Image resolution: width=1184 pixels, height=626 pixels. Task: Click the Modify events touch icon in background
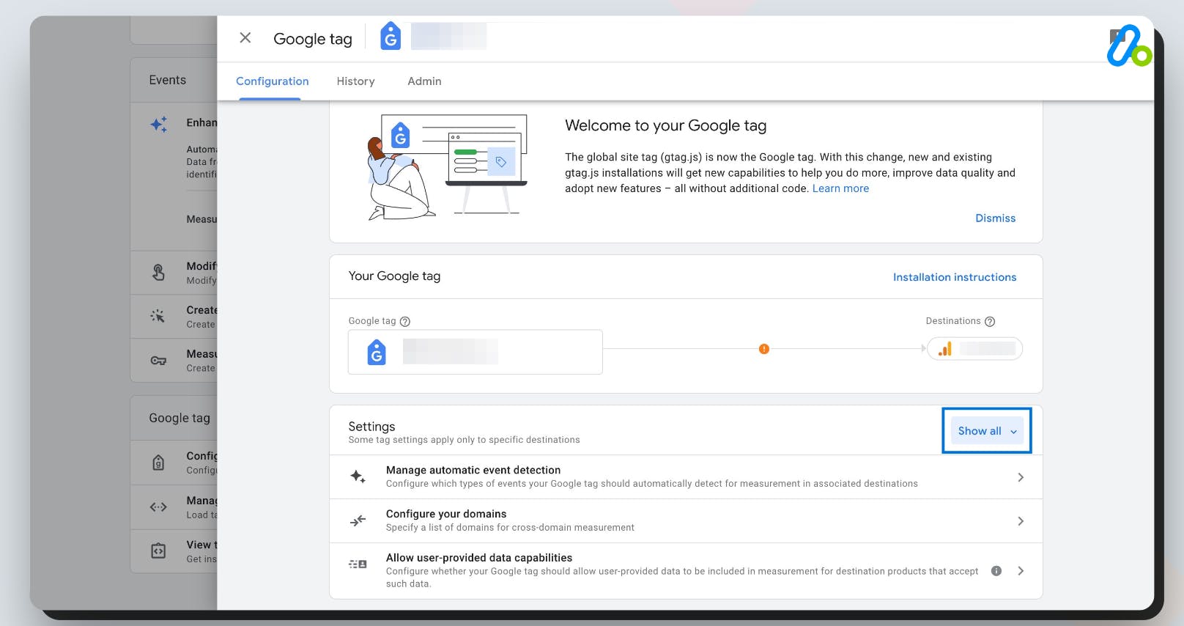click(158, 273)
